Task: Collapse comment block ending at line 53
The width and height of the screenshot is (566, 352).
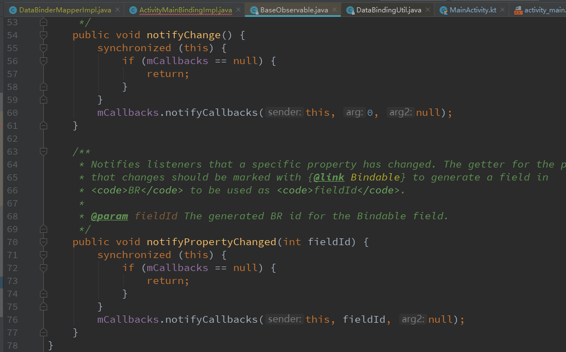Action: pyautogui.click(x=43, y=22)
